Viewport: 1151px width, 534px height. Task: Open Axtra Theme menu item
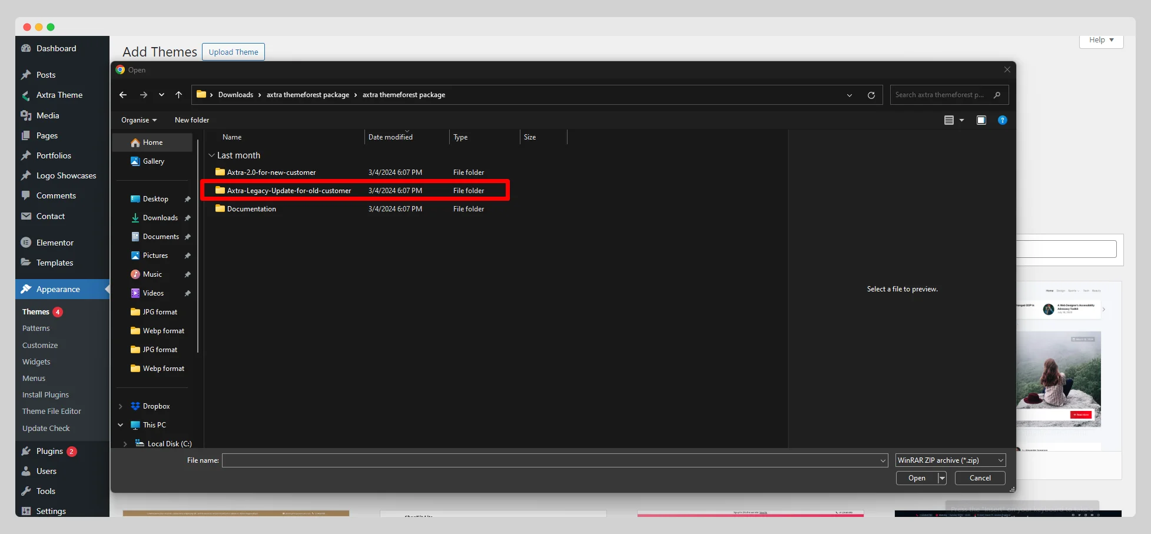coord(59,95)
